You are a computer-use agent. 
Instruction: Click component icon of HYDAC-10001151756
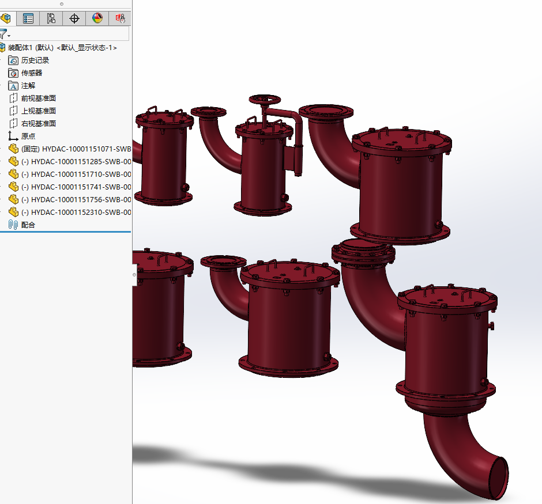[13, 199]
